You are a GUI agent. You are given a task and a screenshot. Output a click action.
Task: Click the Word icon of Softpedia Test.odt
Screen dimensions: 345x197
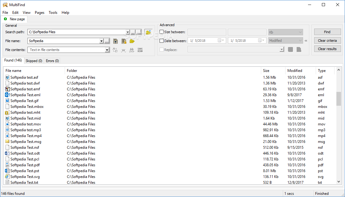coord(7,153)
